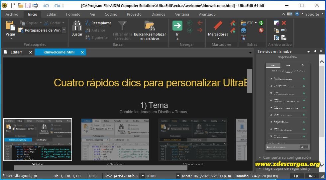Click the rename active file icon
The height and width of the screenshot is (180, 326).
(x=284, y=30)
